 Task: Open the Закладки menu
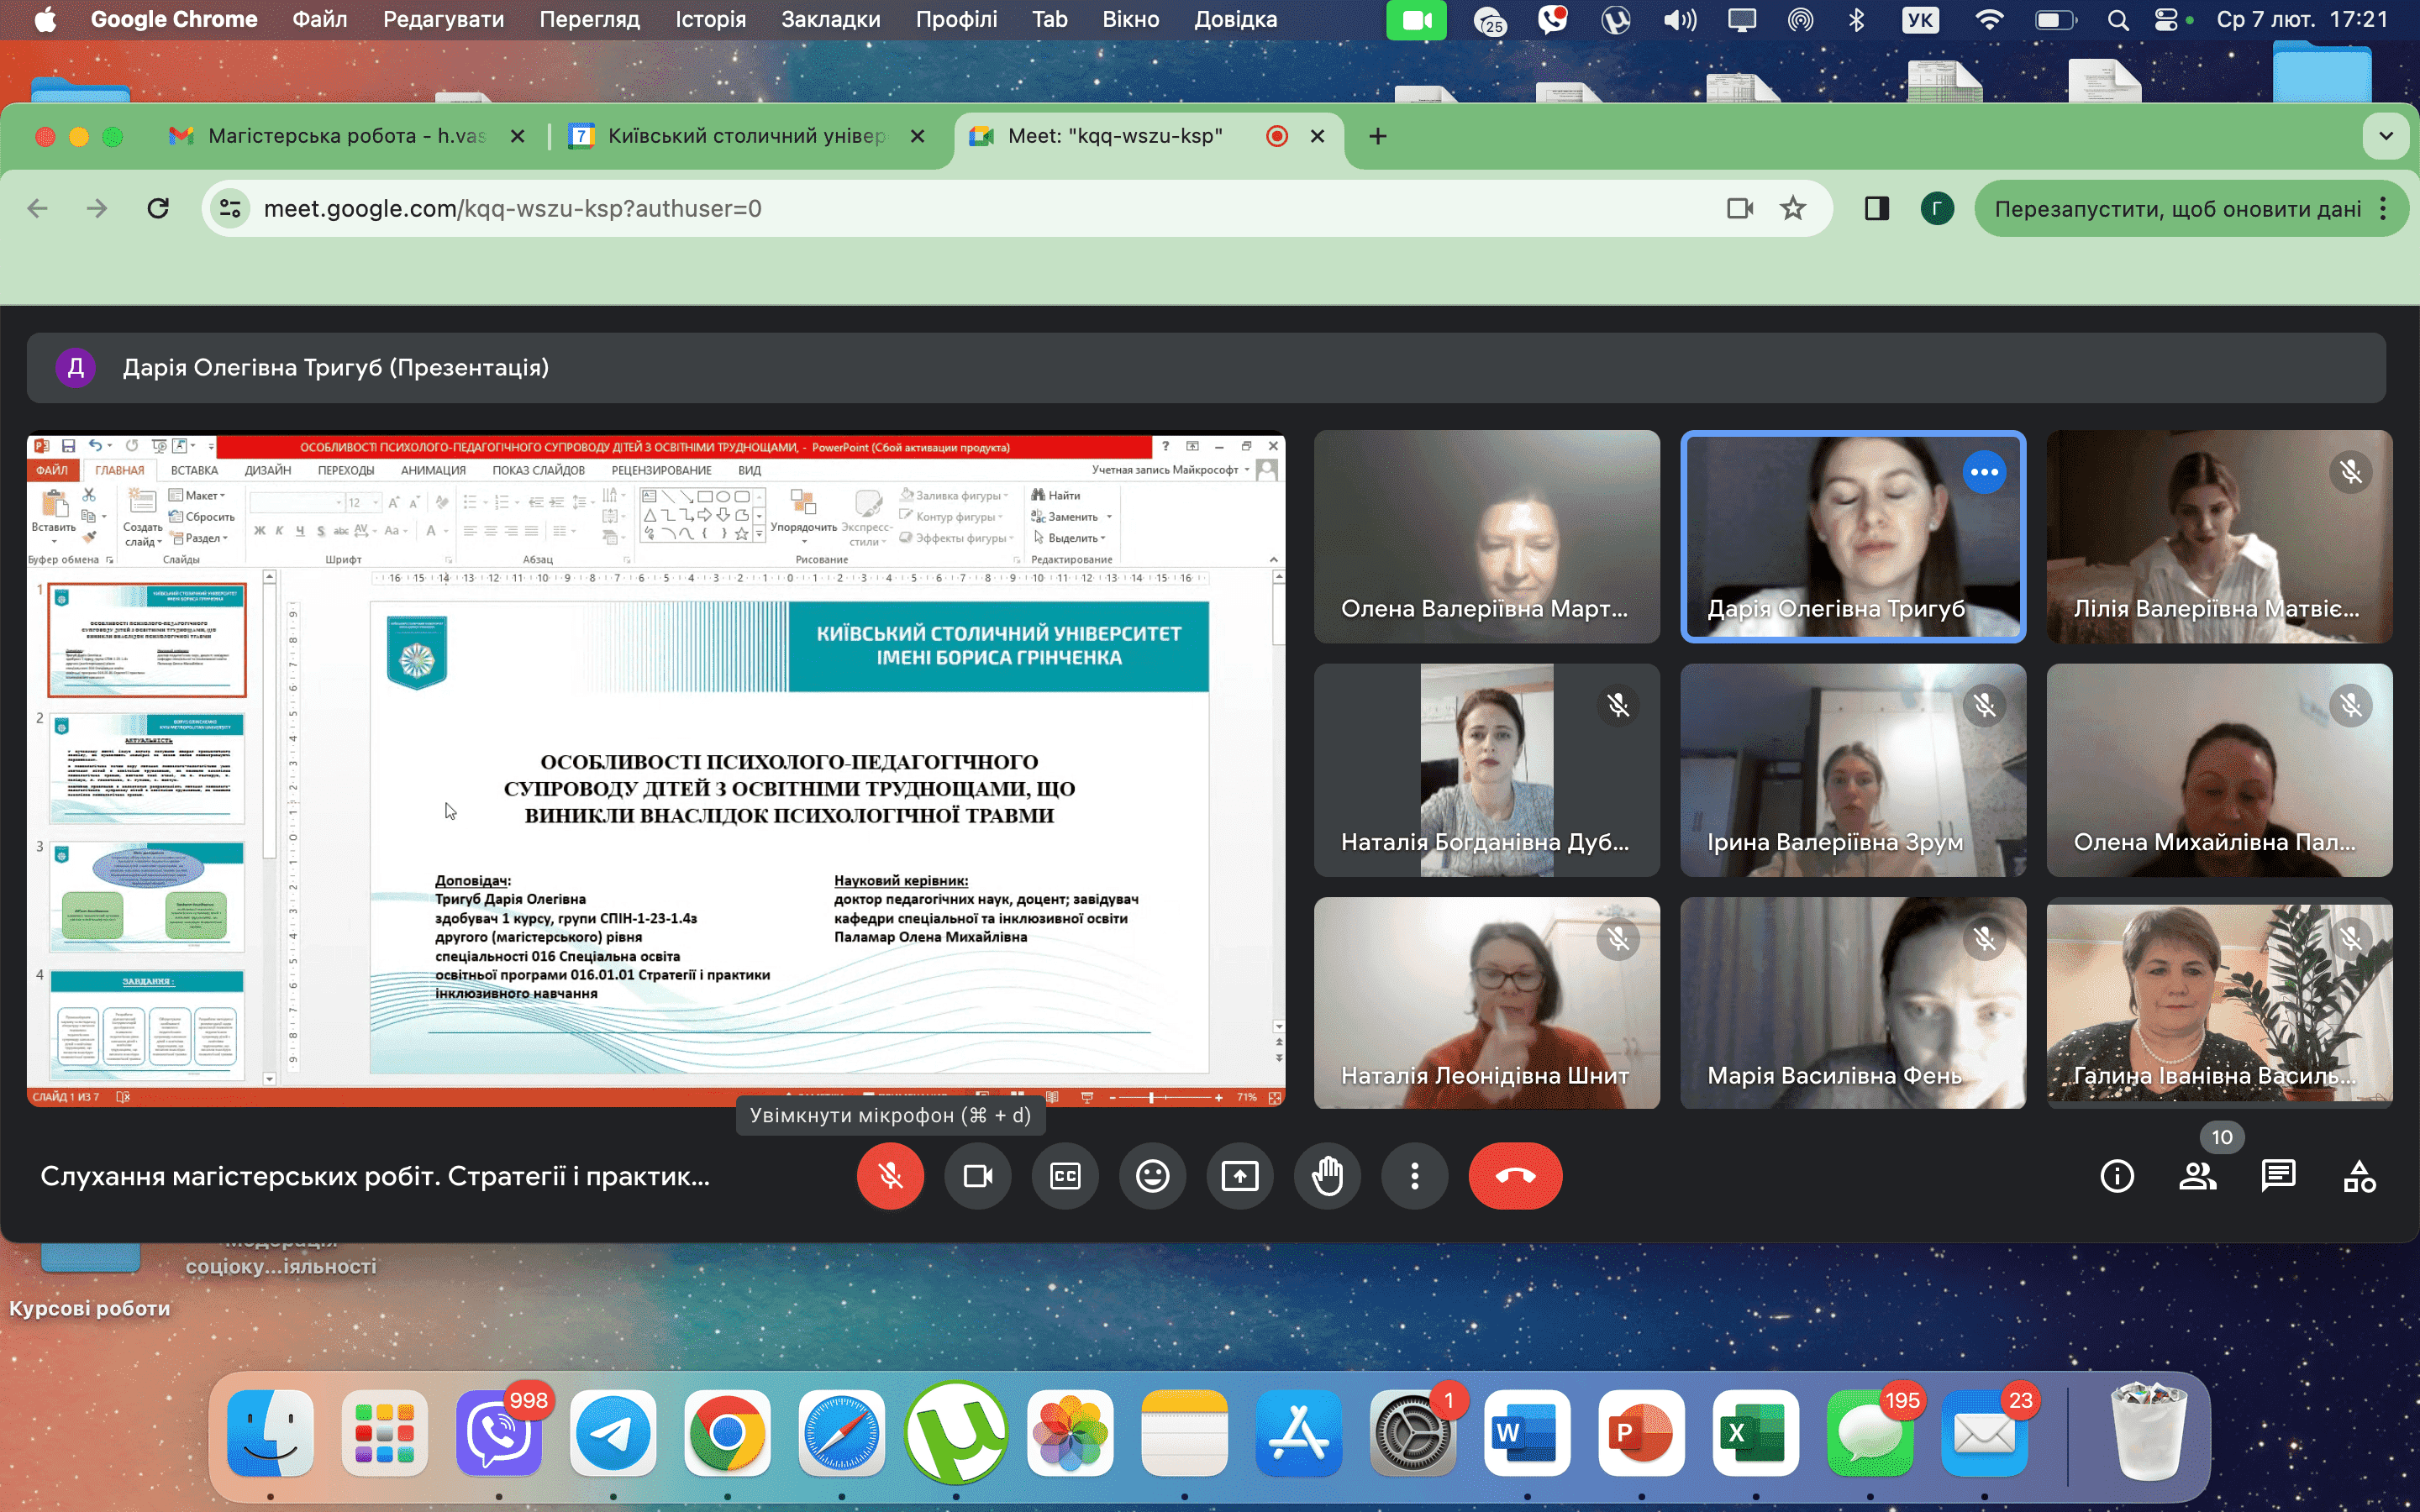point(830,19)
